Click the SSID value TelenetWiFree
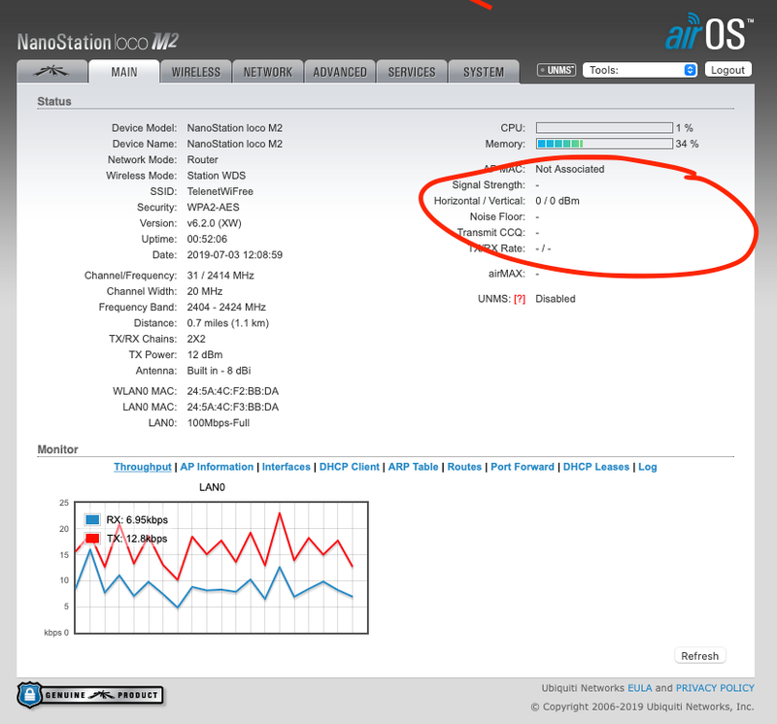 click(x=220, y=191)
